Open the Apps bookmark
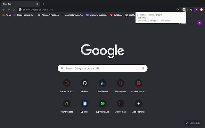 tap(6, 15)
